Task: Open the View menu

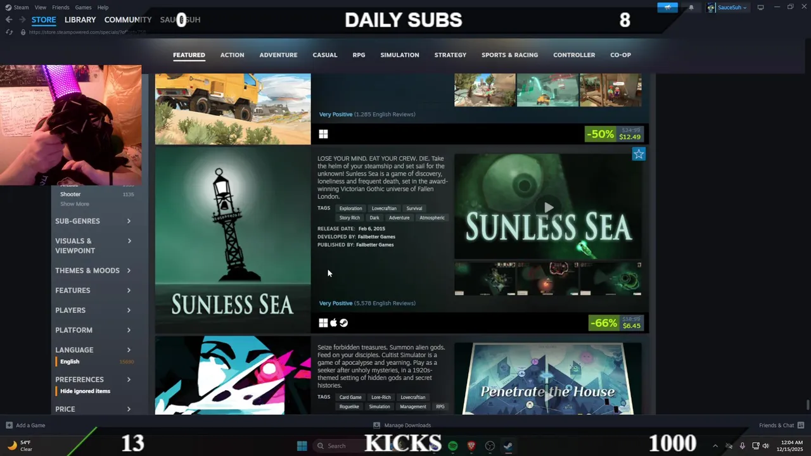Action: (x=40, y=8)
